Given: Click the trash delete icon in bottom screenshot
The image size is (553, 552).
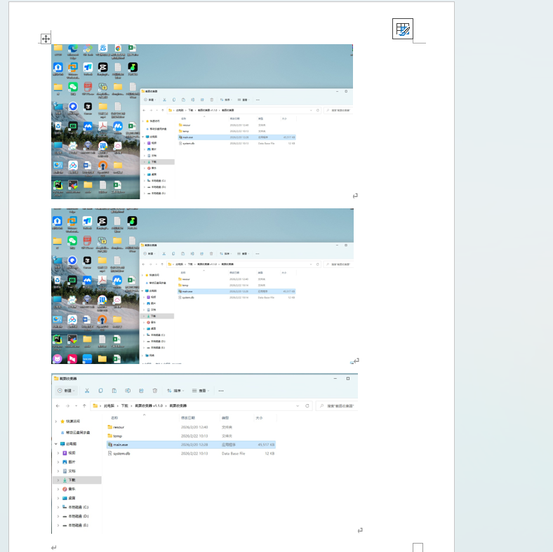Looking at the screenshot, I should click(154, 391).
